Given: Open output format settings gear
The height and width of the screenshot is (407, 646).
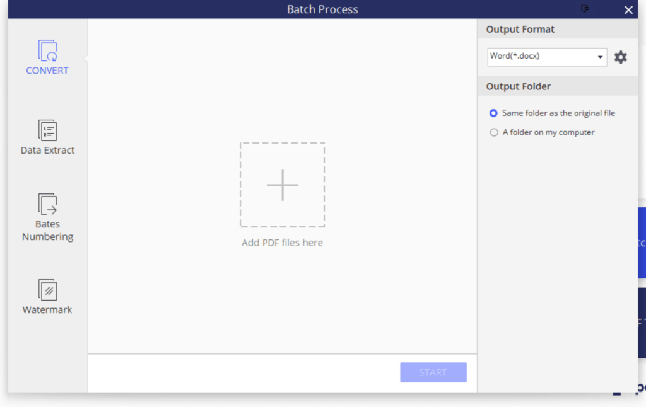Looking at the screenshot, I should (x=621, y=57).
